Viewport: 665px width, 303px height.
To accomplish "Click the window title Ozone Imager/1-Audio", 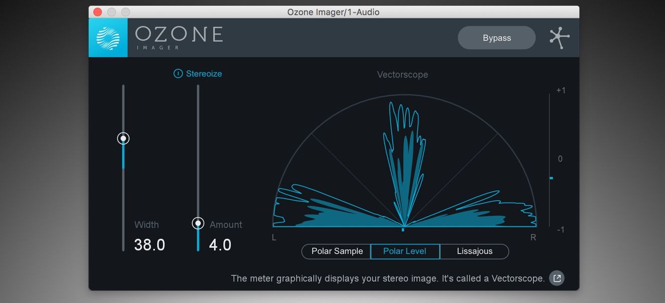I will point(334,12).
